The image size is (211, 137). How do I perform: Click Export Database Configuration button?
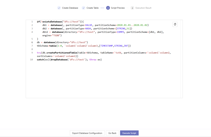pos(87,133)
